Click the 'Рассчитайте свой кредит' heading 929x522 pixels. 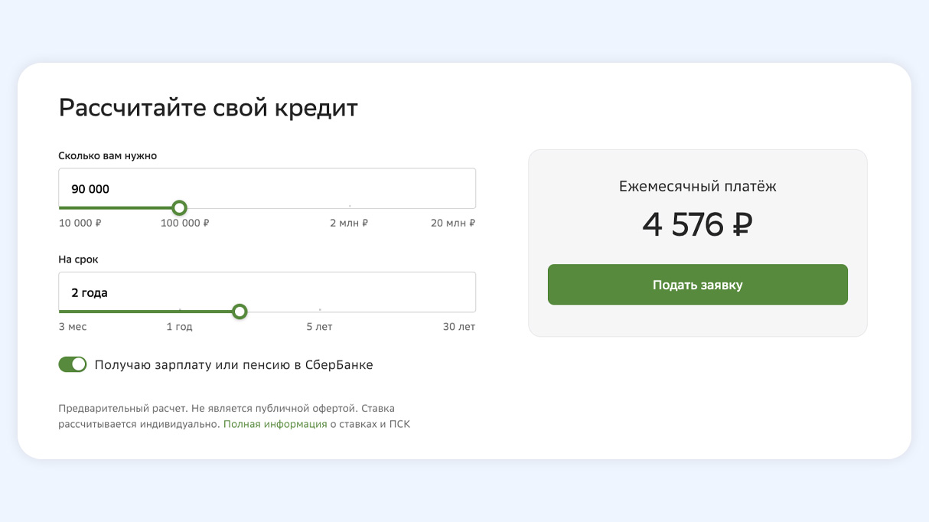click(208, 108)
